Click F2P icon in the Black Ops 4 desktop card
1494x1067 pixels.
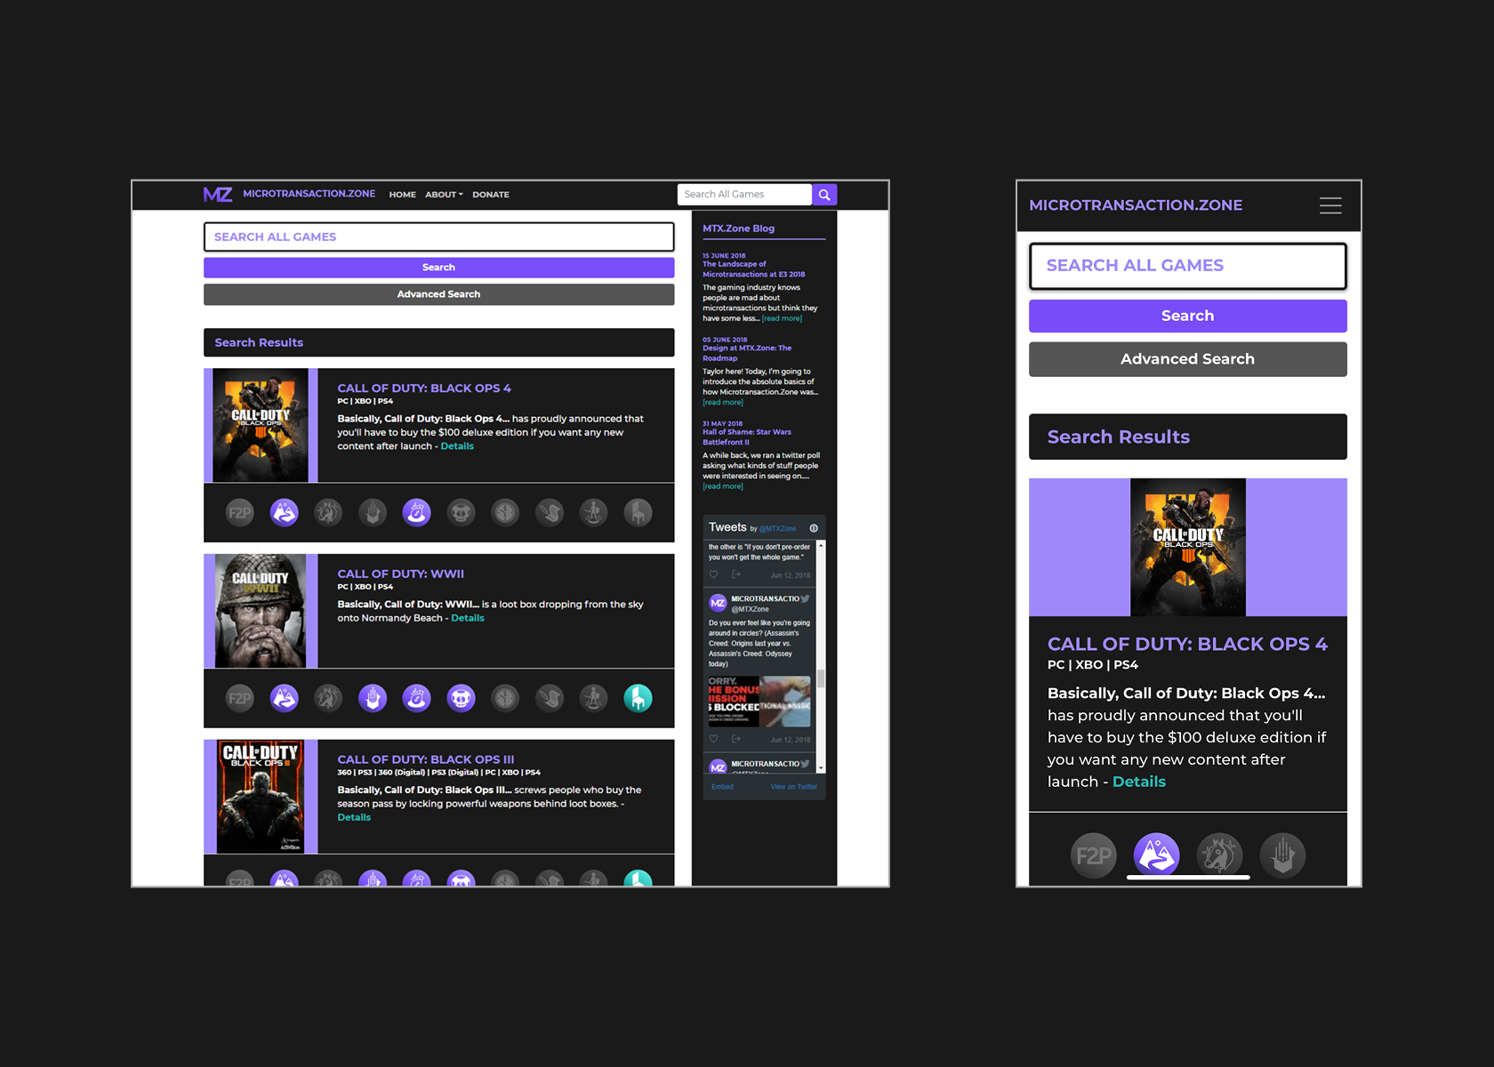coord(239,512)
